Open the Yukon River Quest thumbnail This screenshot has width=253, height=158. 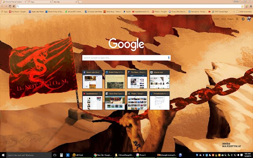[x=115, y=101]
